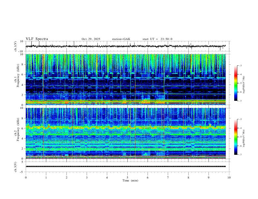Click the time axis tick label "7"
The height and width of the screenshot is (199, 258).
(x=168, y=178)
